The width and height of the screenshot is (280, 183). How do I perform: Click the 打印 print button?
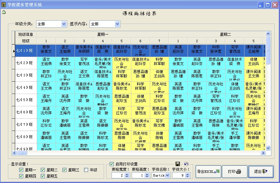[235, 172]
